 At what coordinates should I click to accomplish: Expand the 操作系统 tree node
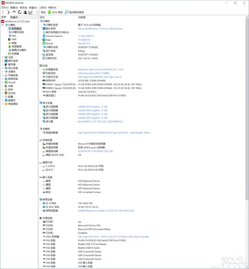pyautogui.click(x=3, y=61)
